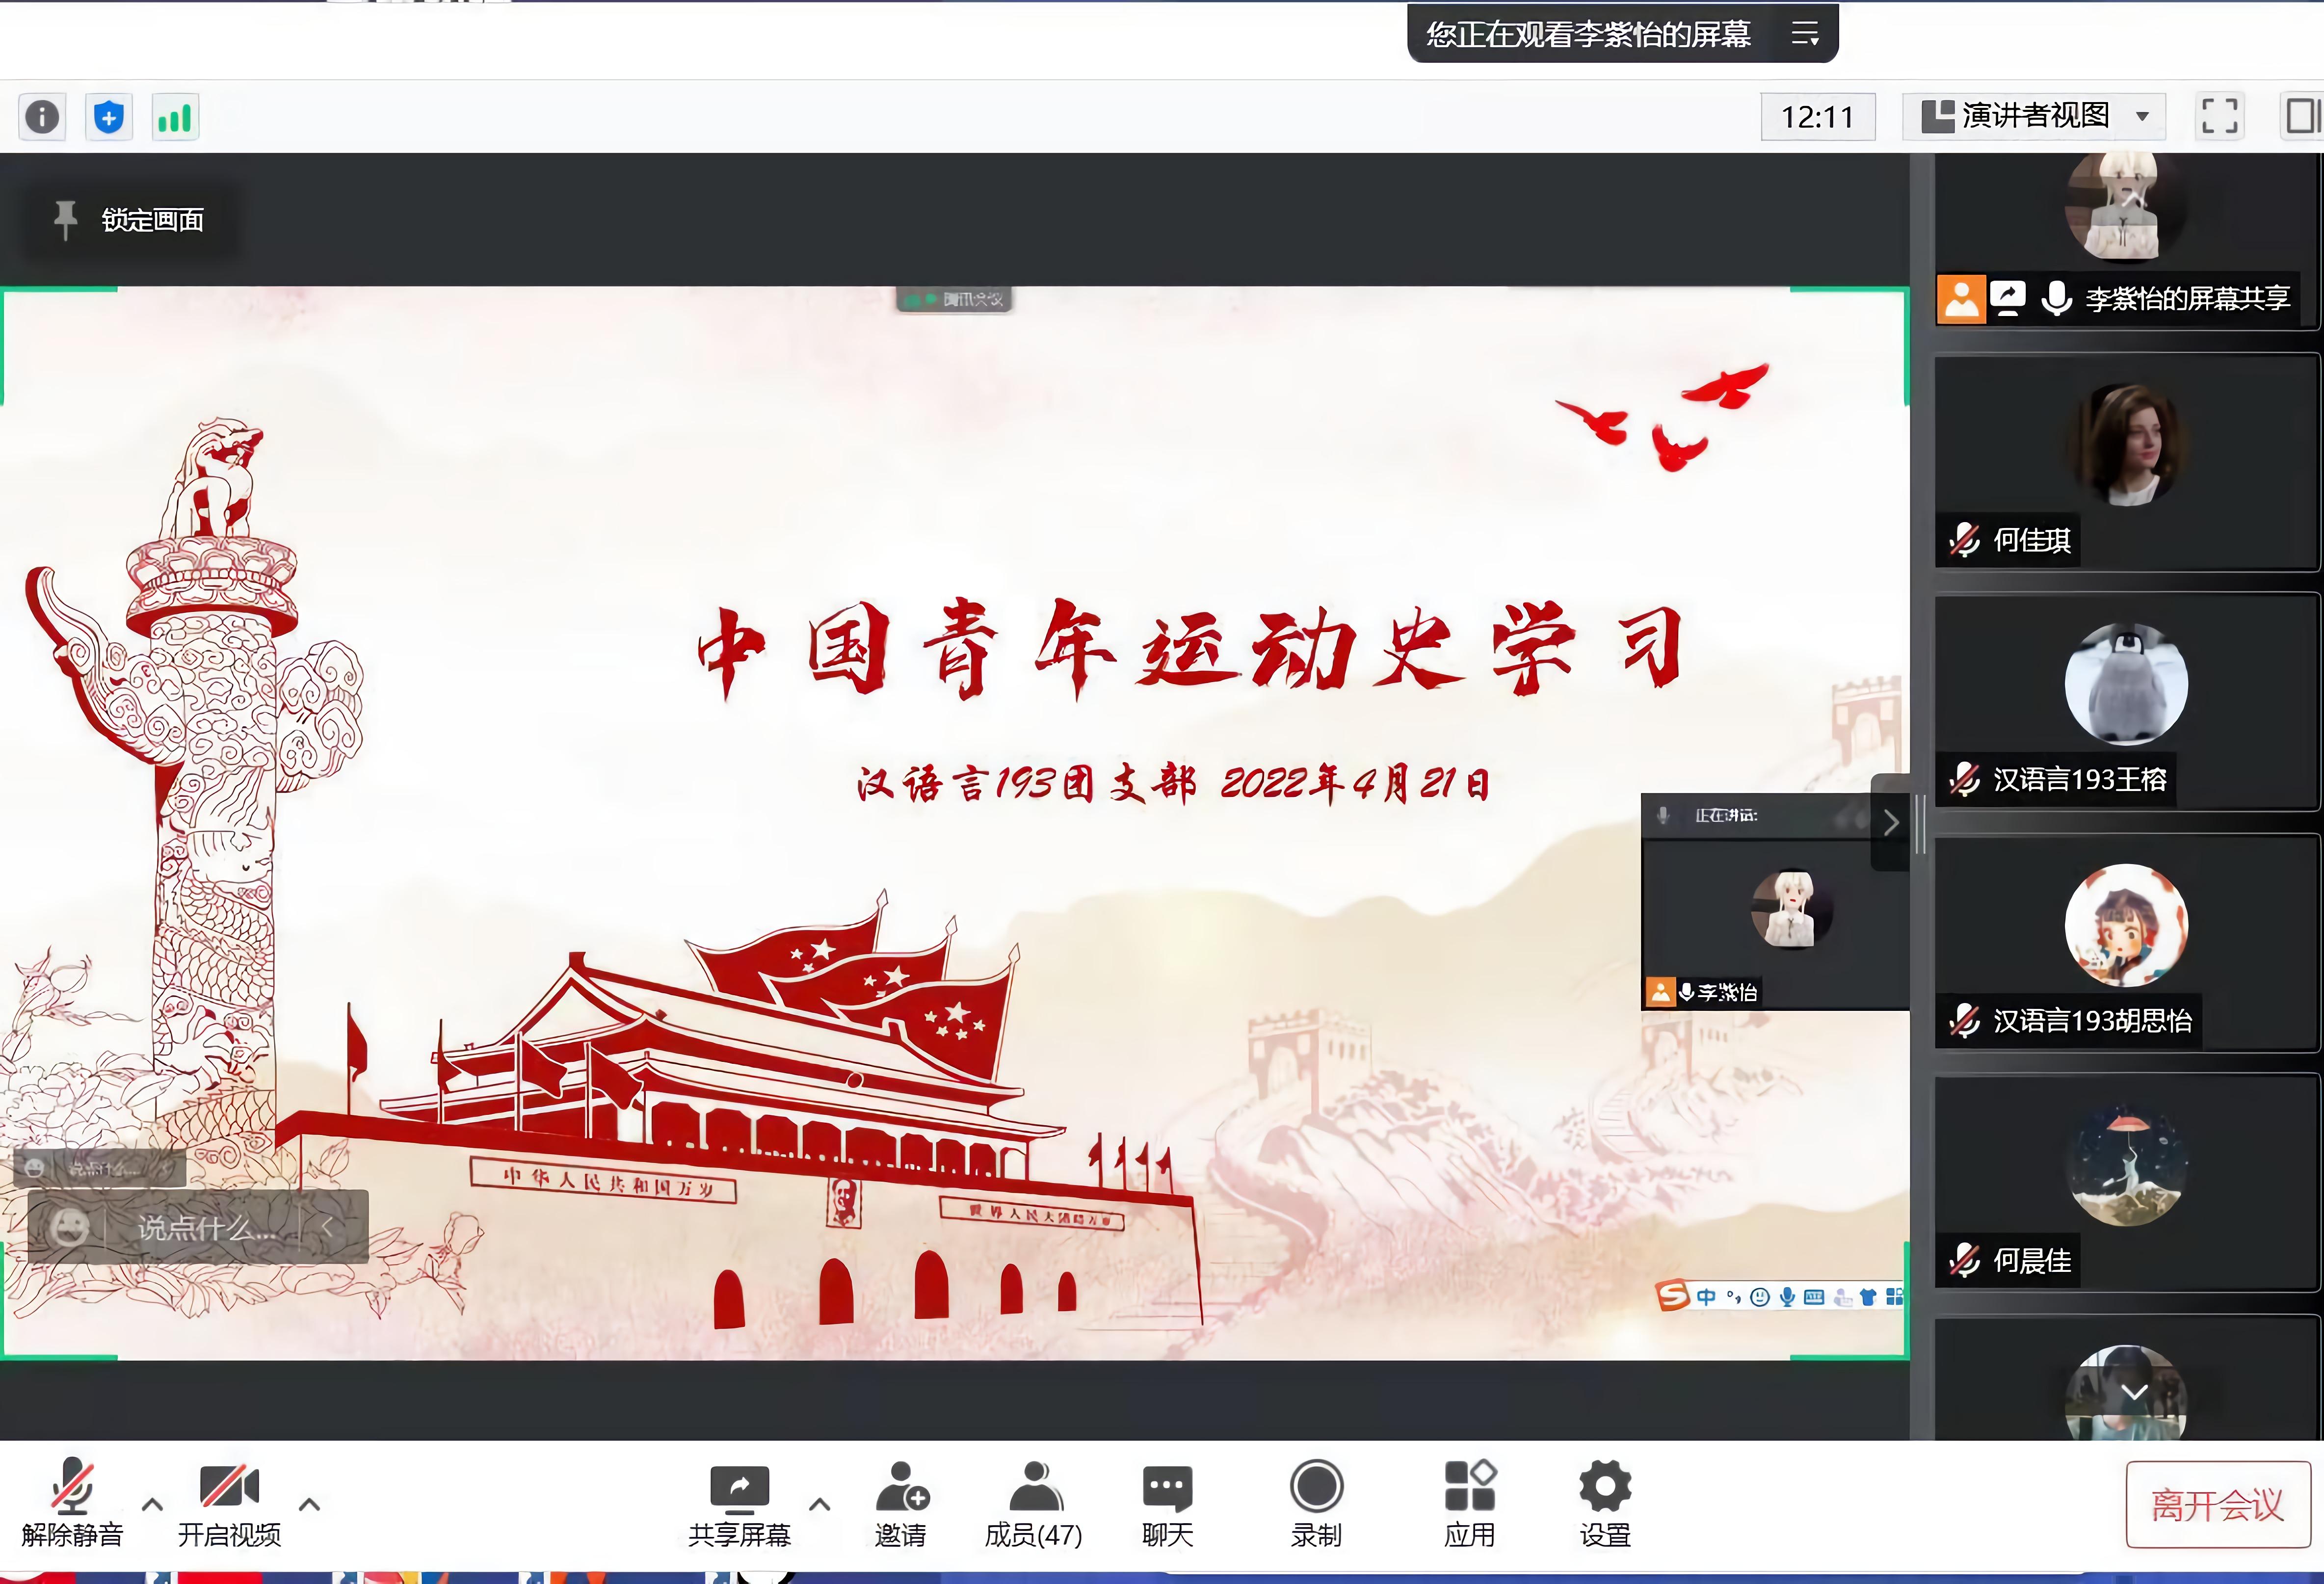2324x1584 pixels.
Task: Expand audio options arrow beside 解除静音
Action: pyautogui.click(x=152, y=1503)
